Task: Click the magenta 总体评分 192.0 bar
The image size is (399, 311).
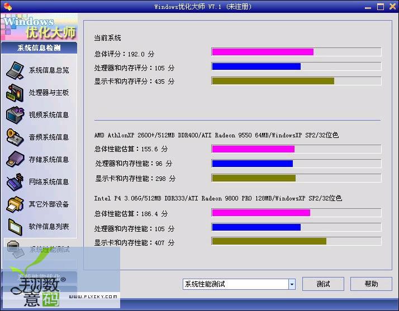Action: pyautogui.click(x=263, y=52)
